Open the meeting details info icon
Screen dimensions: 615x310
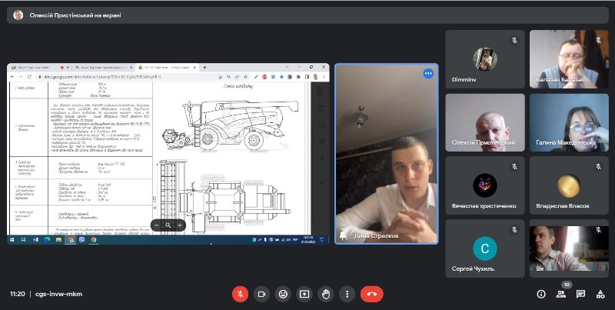[540, 294]
